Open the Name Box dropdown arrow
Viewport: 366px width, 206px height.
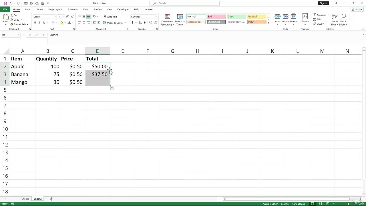point(18,35)
